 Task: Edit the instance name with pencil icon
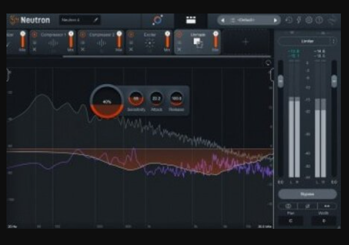coord(95,20)
